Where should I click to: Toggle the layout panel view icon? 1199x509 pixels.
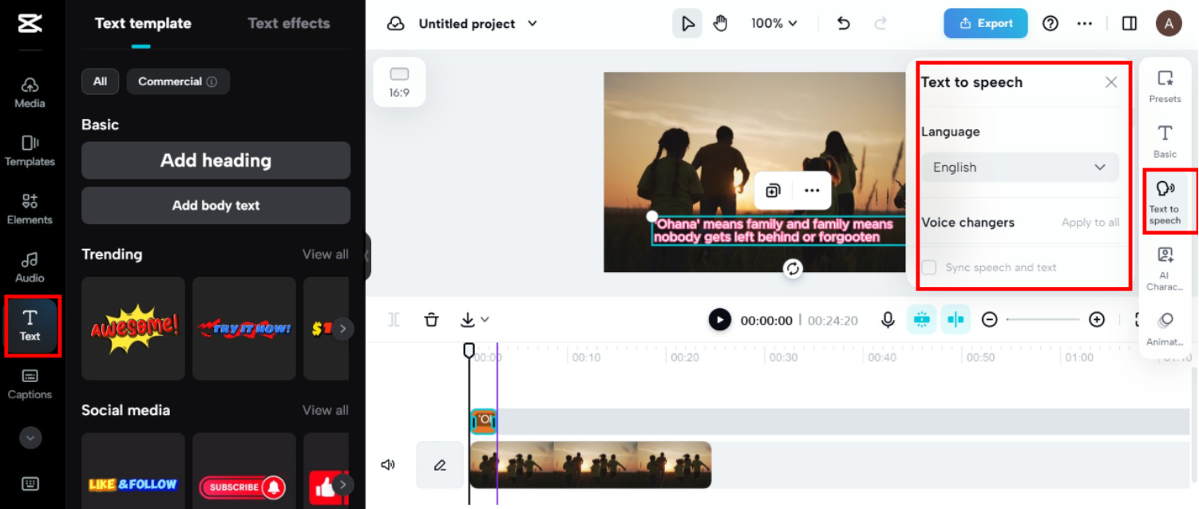(x=1130, y=24)
